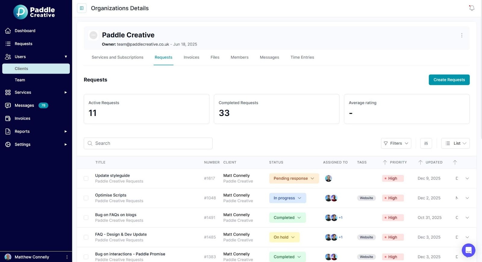Viewport: 482px width, 262px height.
Task: Expand the Services submenu arrow
Action: 66,92
